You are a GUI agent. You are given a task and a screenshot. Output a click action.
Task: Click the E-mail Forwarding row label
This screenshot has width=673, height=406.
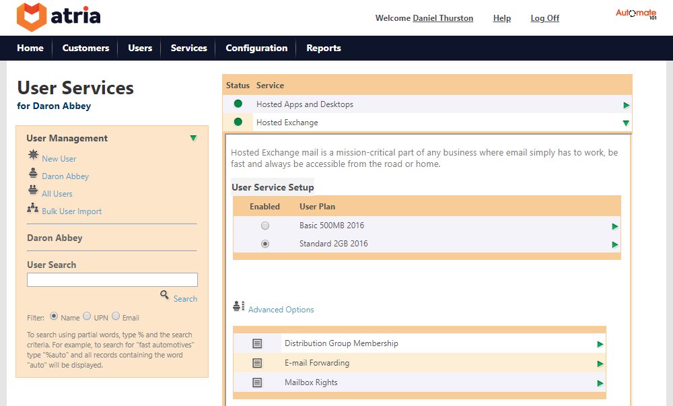point(317,363)
